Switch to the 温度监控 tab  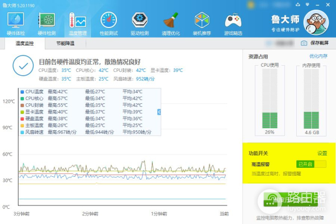pos(25,43)
